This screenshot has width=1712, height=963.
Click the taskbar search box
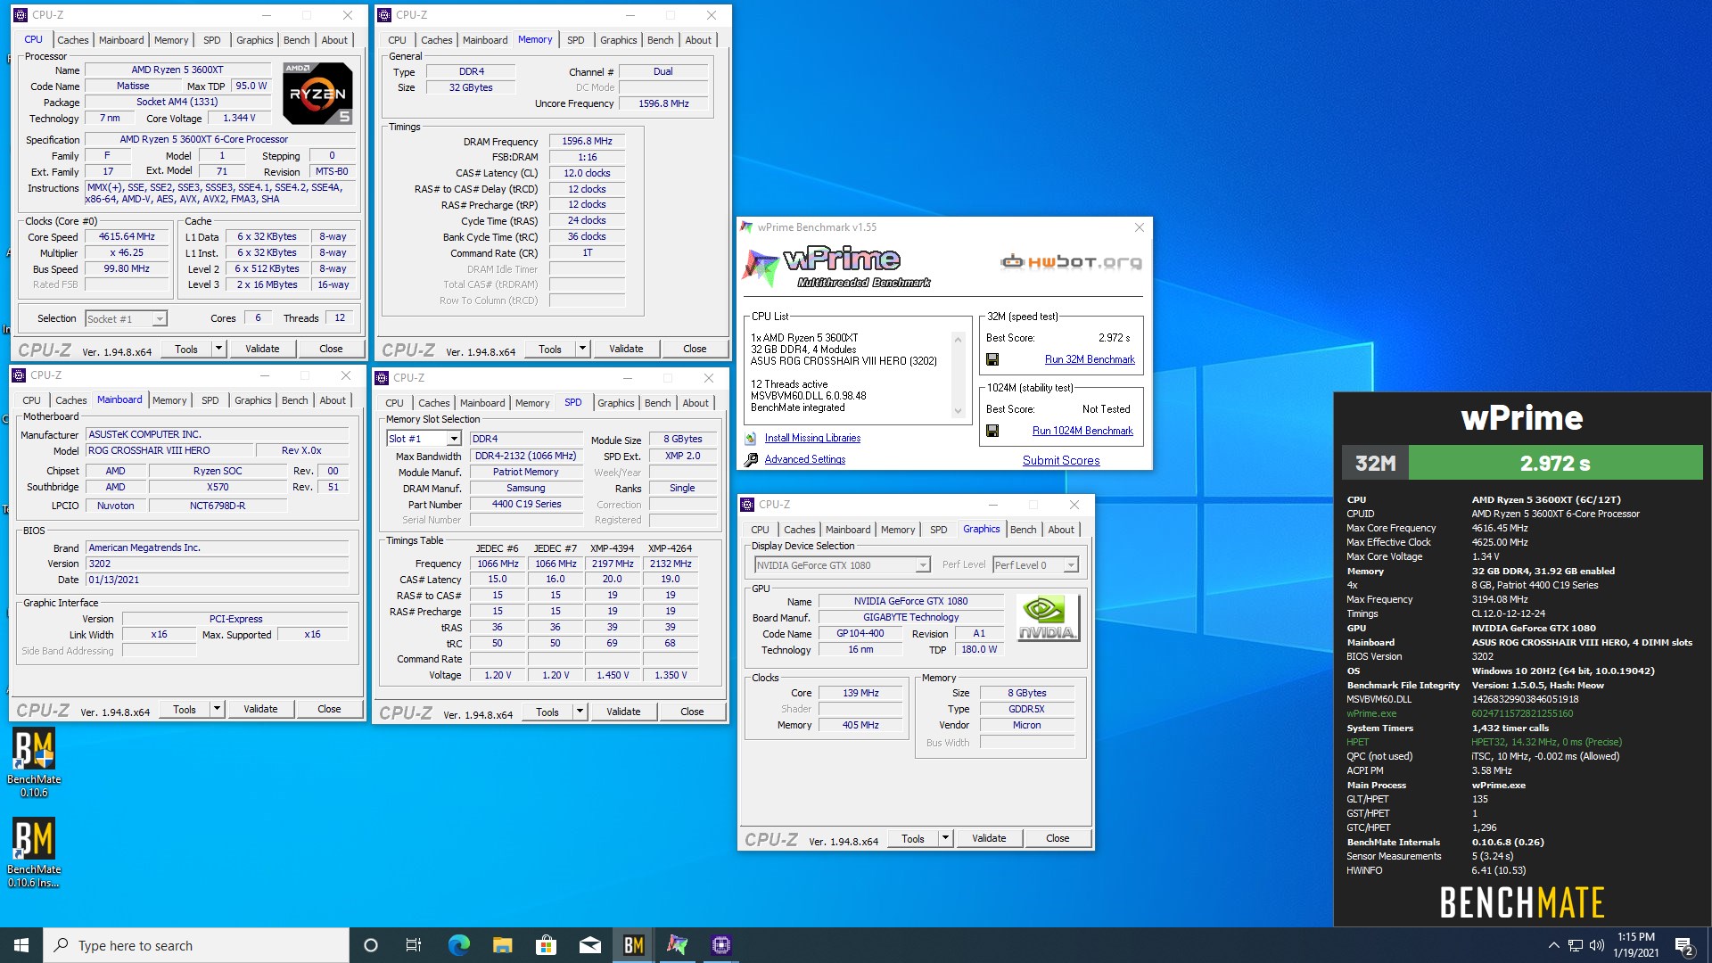click(x=196, y=945)
